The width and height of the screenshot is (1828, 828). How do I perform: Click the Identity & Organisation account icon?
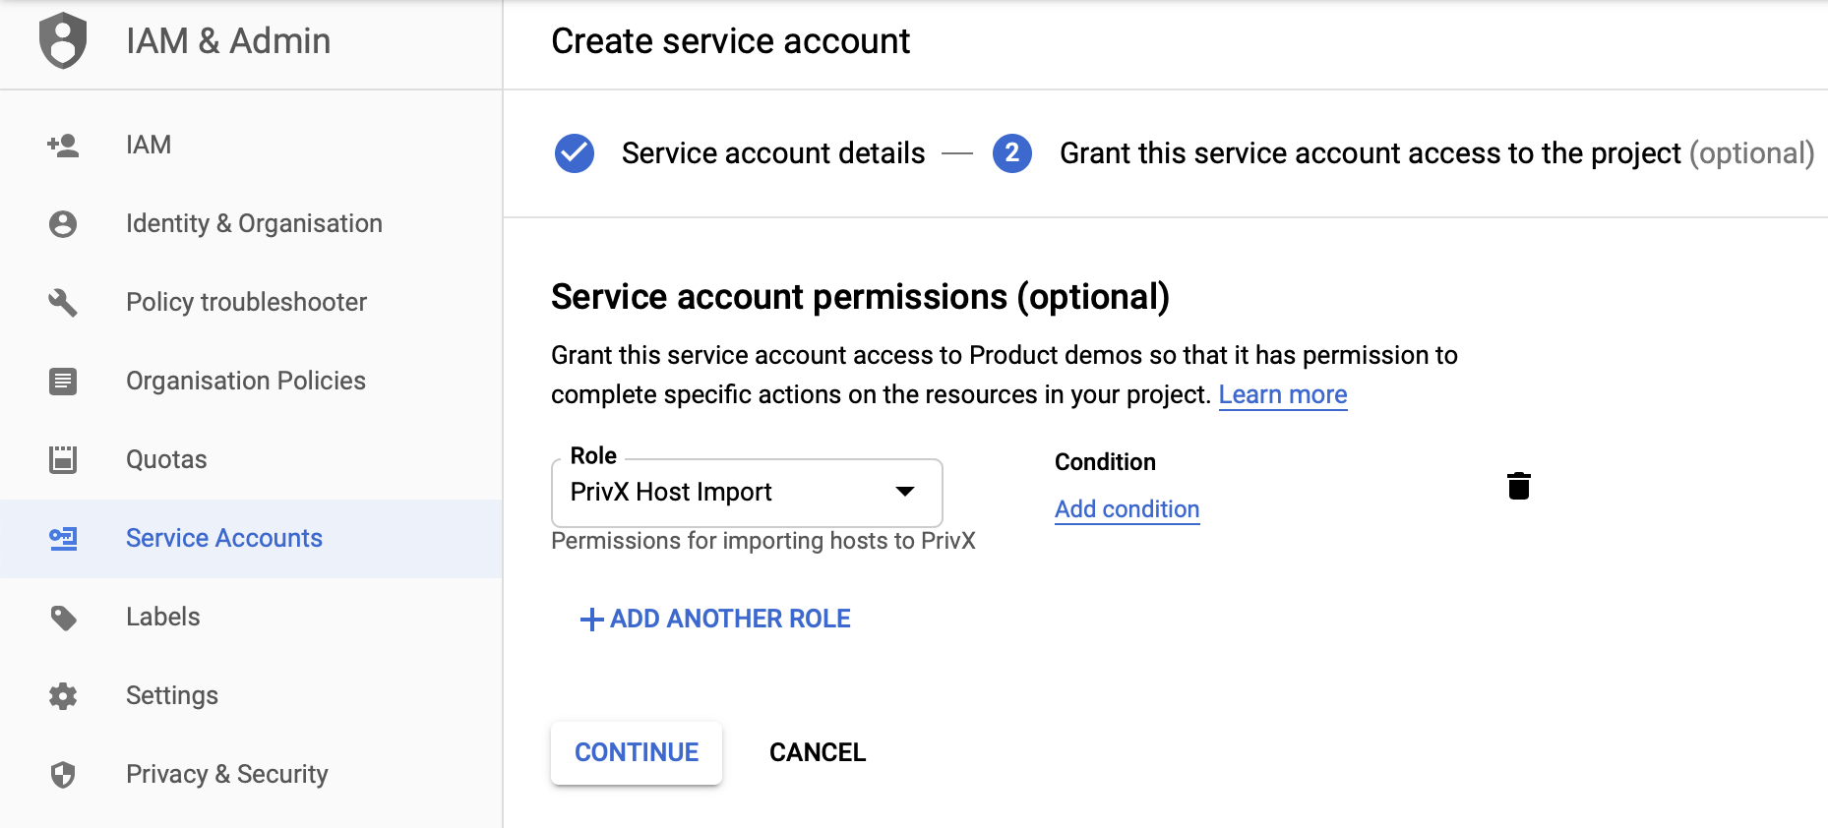pyautogui.click(x=63, y=224)
